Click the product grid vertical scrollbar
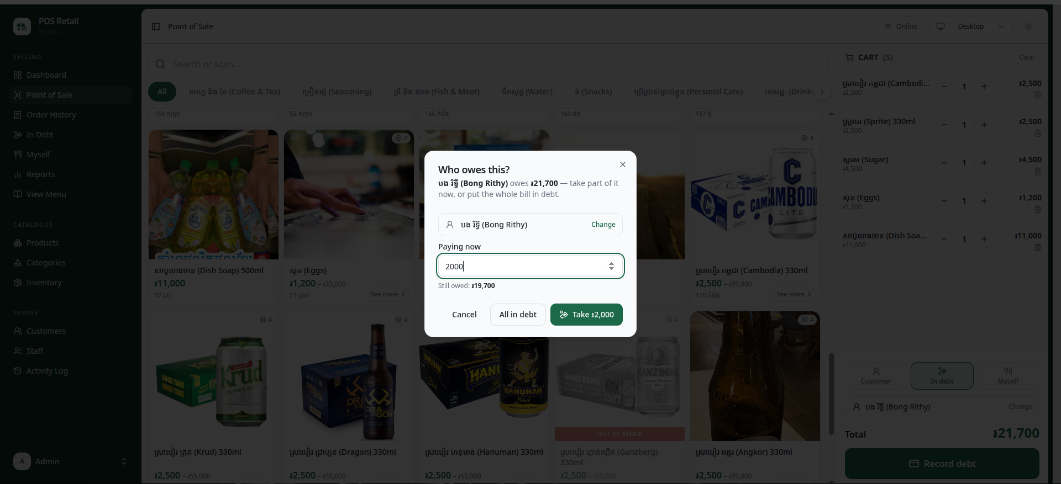The width and height of the screenshot is (1061, 484). click(831, 393)
